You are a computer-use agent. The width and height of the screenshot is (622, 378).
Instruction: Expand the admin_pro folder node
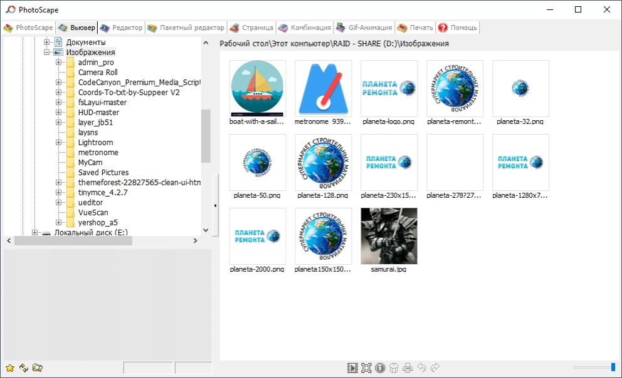click(x=58, y=63)
